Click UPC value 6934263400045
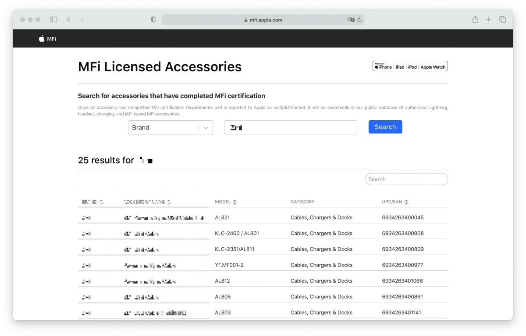The height and width of the screenshot is (336, 526). [x=403, y=217]
